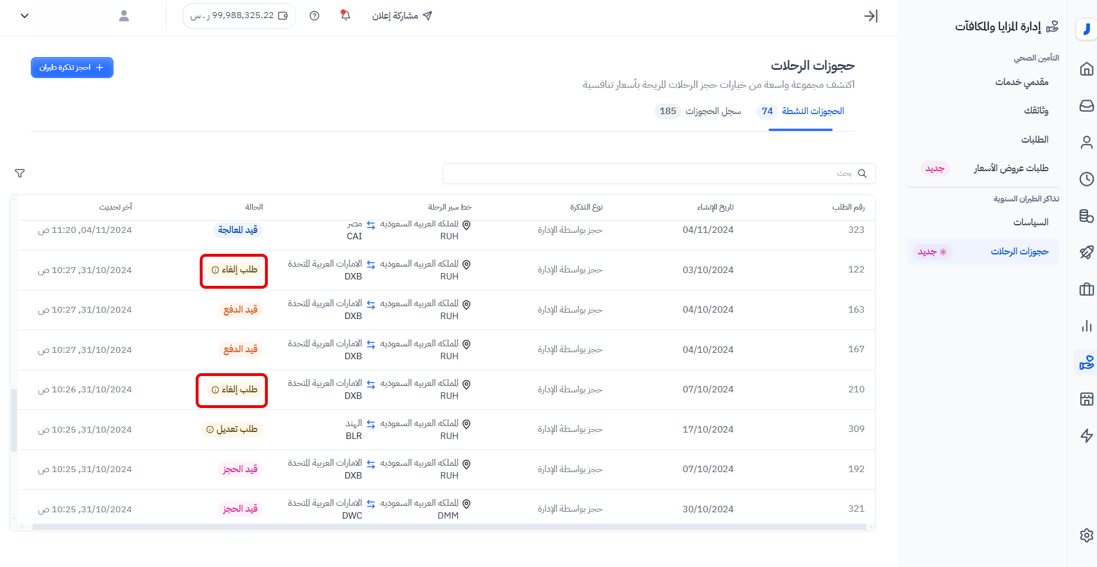Click the احجز تذكرة طيران button
The width and height of the screenshot is (1097, 567).
click(x=72, y=68)
